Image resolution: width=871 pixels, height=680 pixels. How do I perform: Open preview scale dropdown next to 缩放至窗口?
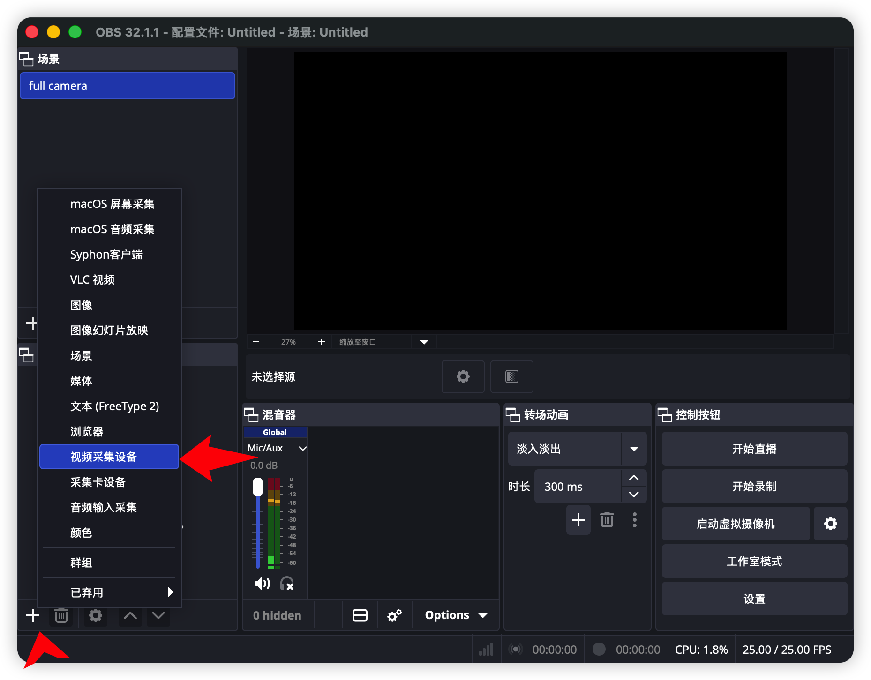coord(424,342)
